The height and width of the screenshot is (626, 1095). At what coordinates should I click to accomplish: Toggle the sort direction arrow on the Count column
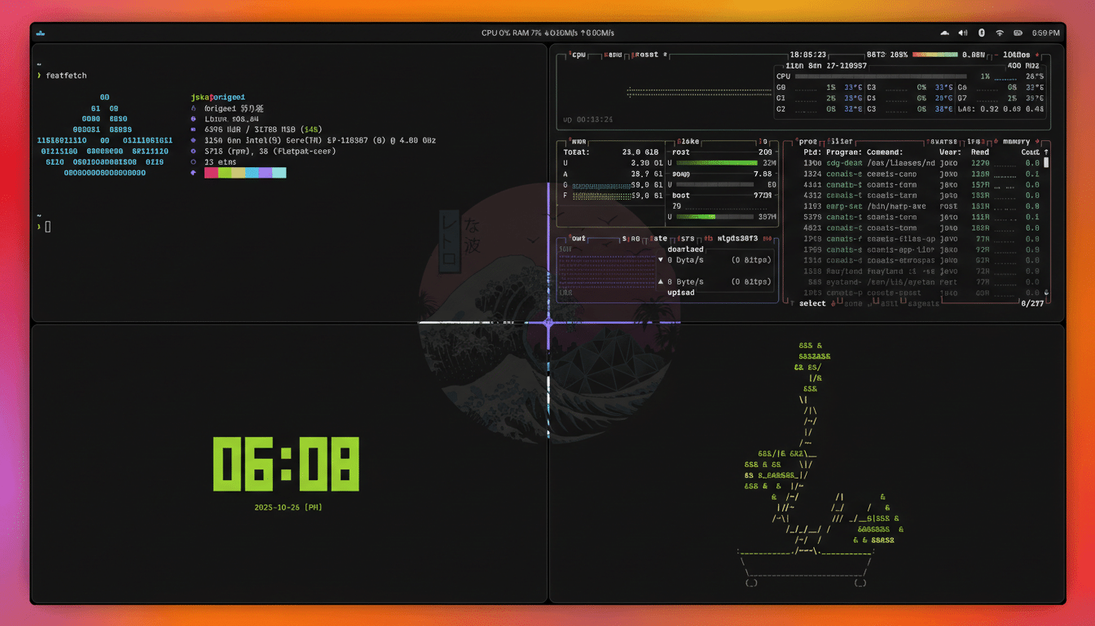pos(1045,152)
